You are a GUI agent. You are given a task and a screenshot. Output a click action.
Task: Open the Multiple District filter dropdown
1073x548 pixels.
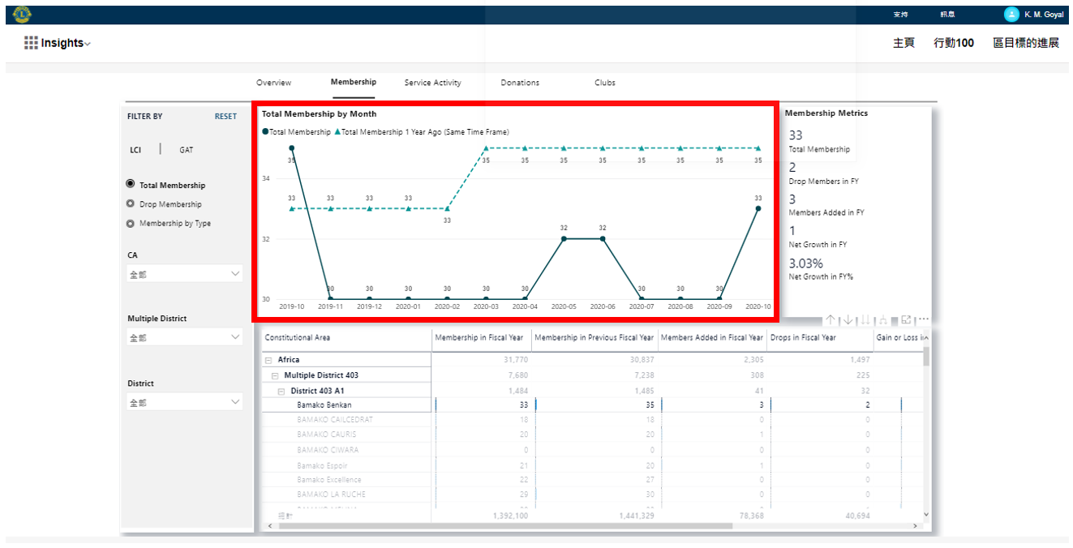(185, 337)
